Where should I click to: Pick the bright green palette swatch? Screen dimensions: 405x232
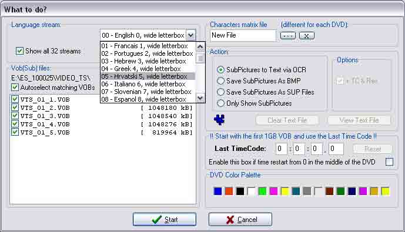click(262, 191)
